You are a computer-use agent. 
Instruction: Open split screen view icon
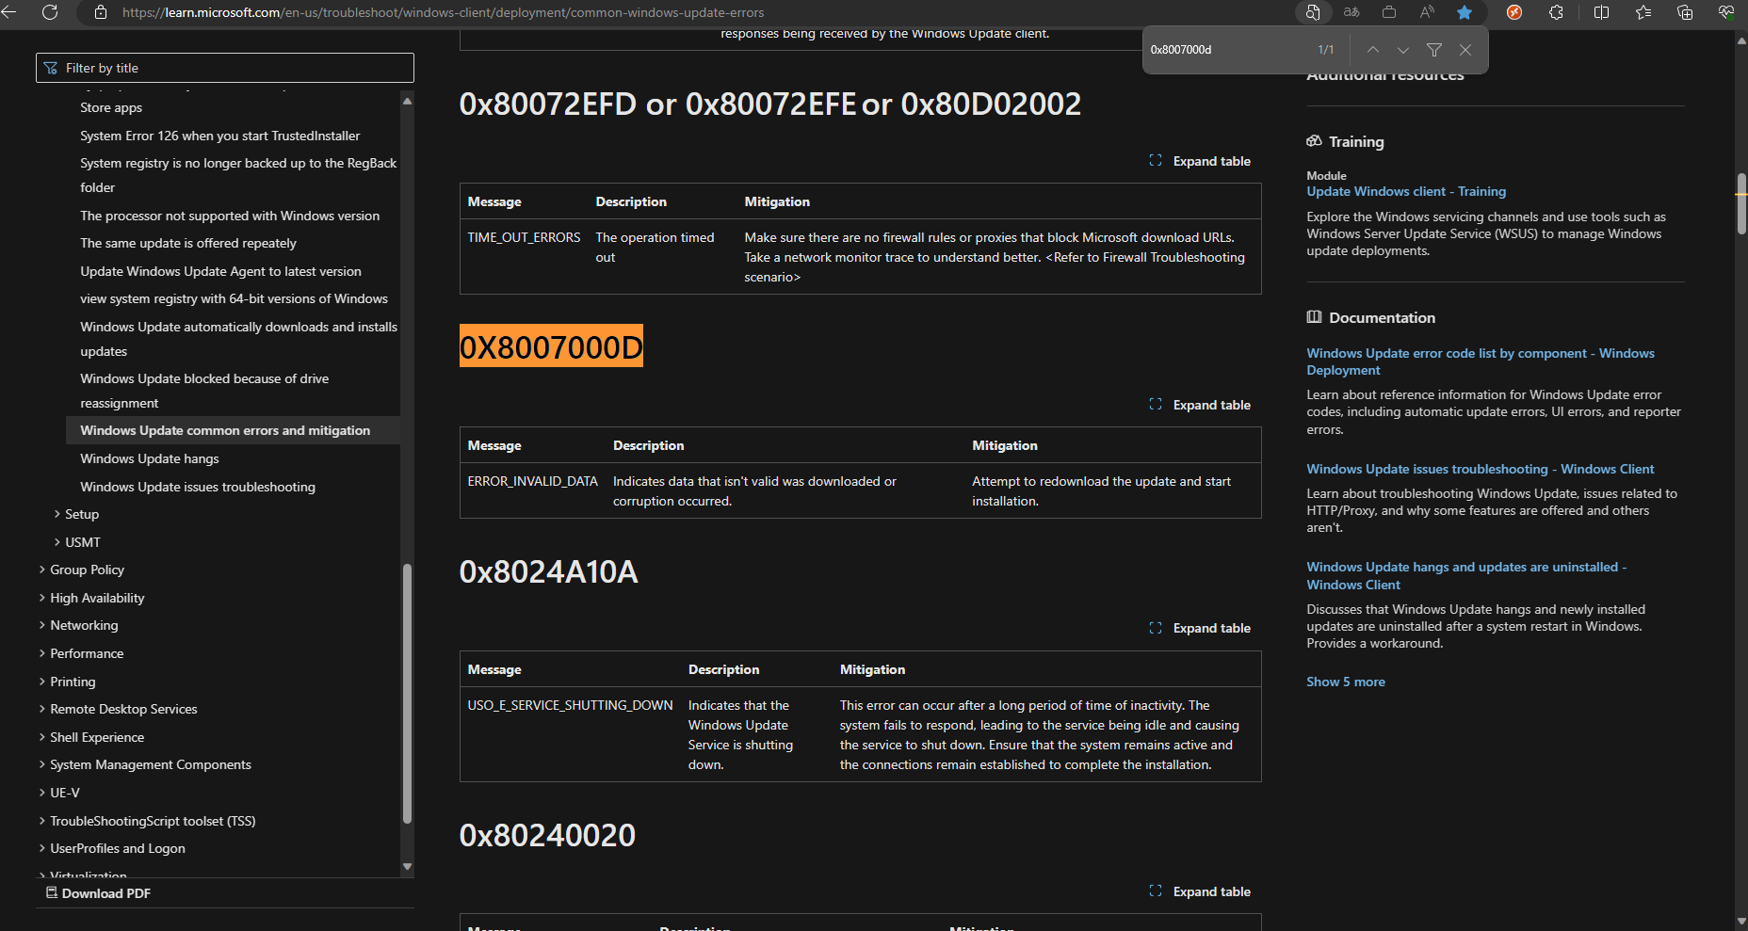pos(1601,12)
